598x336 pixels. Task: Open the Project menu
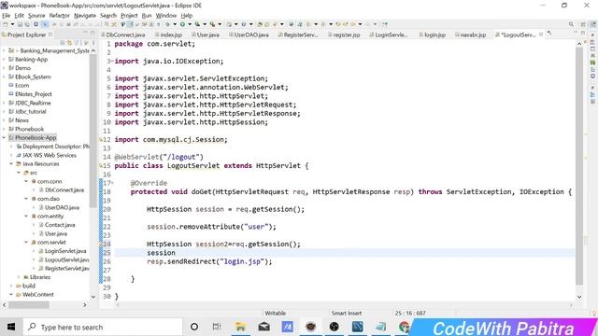[x=129, y=16]
